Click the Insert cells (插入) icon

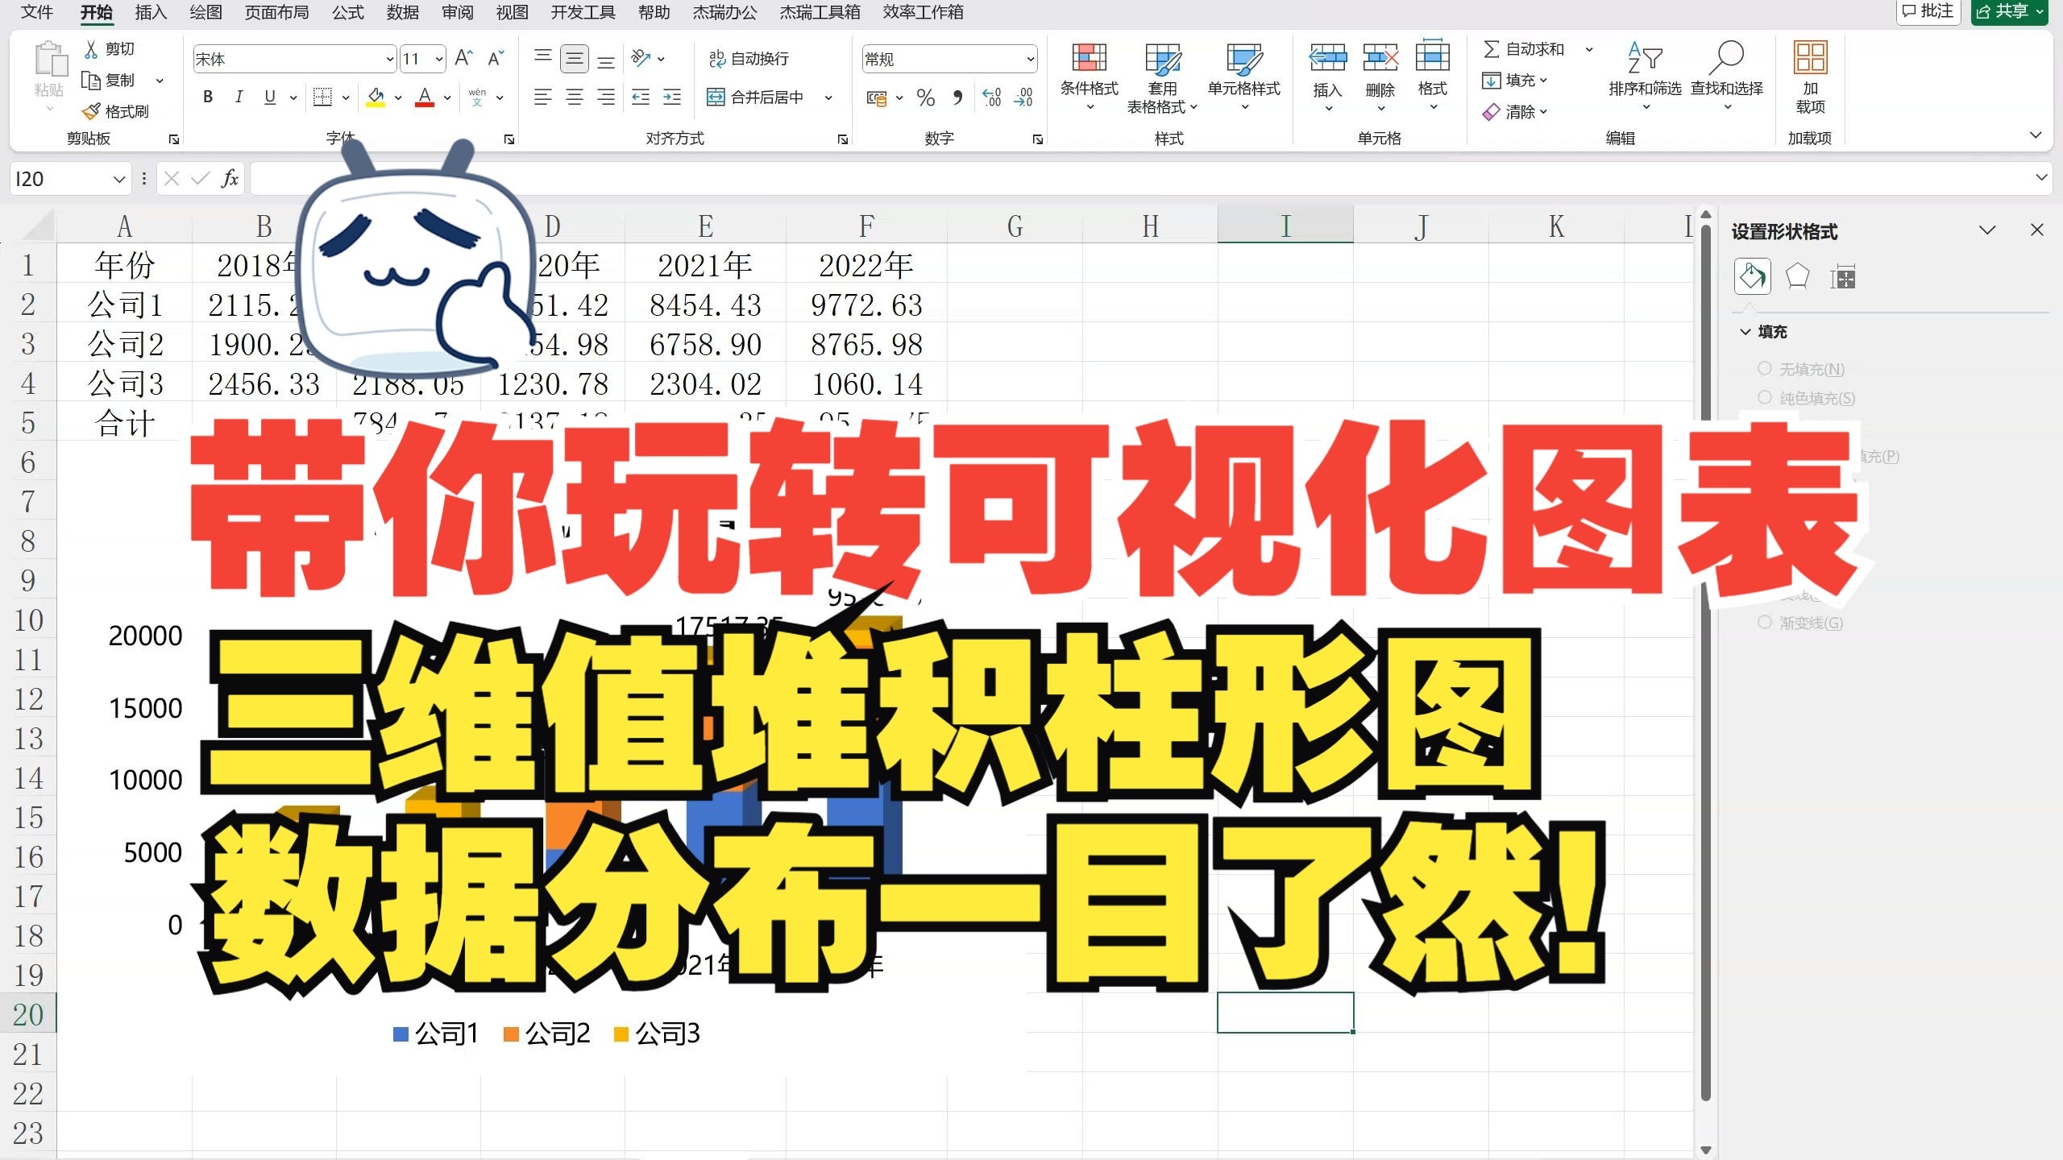pyautogui.click(x=1327, y=58)
